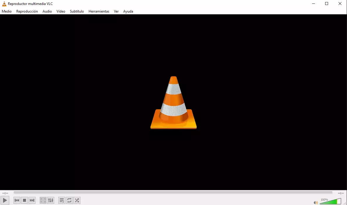Open the Ver menu

pos(116,11)
